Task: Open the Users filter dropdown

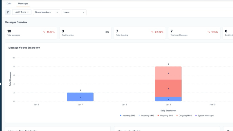Action: pos(74,12)
